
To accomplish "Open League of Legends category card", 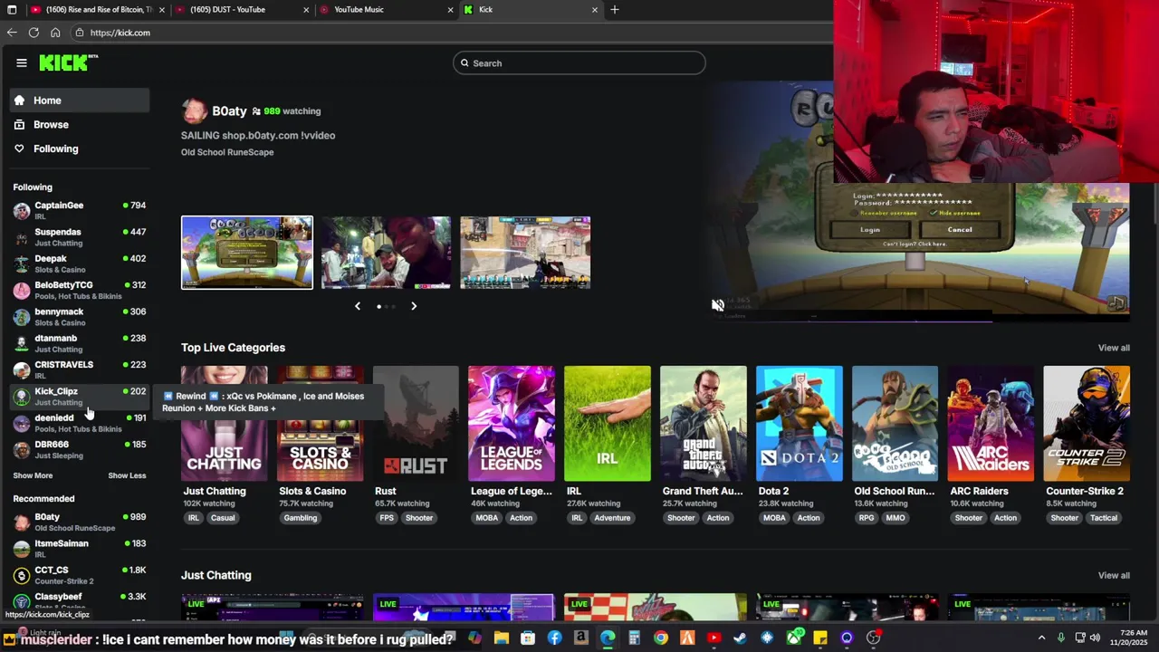I will coord(512,424).
